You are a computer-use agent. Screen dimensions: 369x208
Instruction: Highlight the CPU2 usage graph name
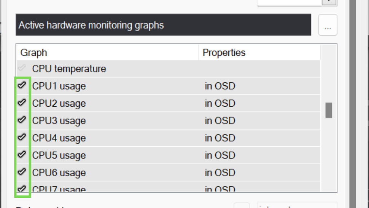pos(59,104)
